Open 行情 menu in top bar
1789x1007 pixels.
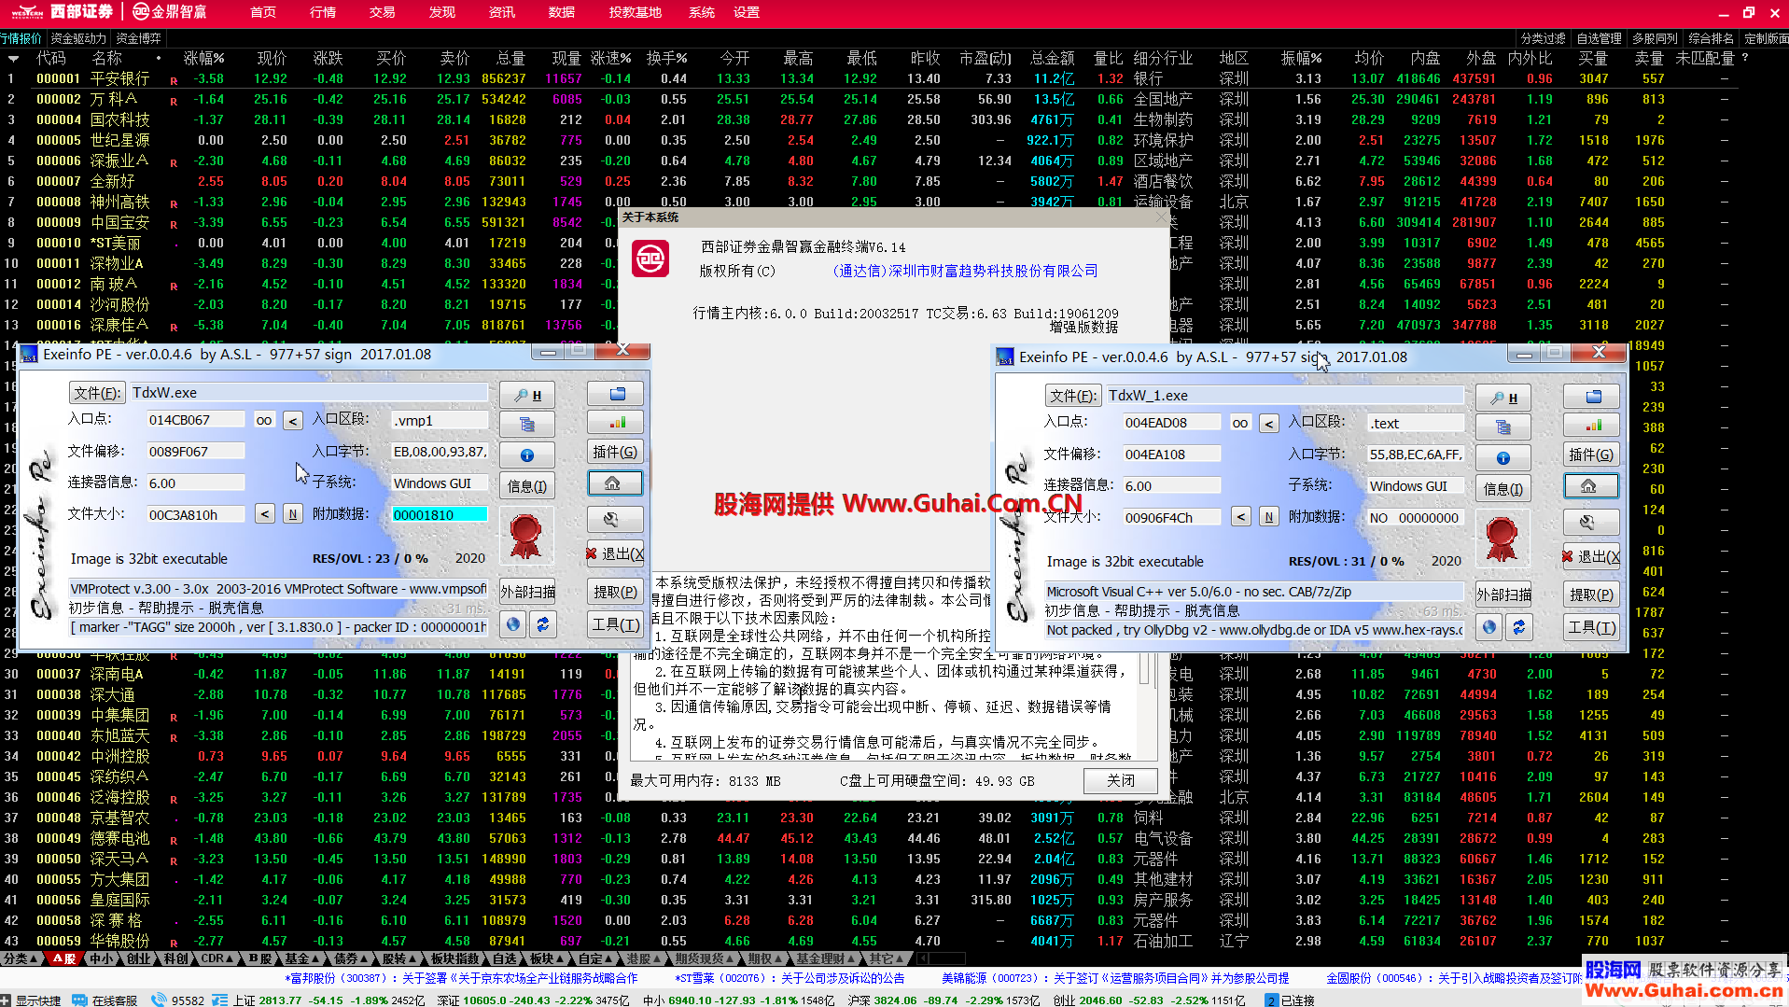tap(323, 12)
